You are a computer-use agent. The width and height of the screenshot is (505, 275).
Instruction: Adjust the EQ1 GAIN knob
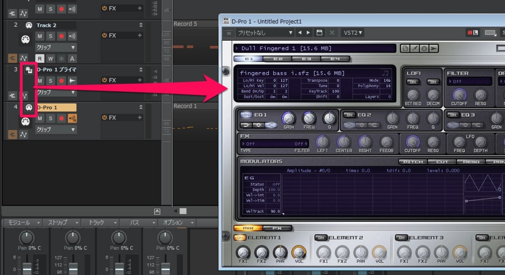coord(288,119)
